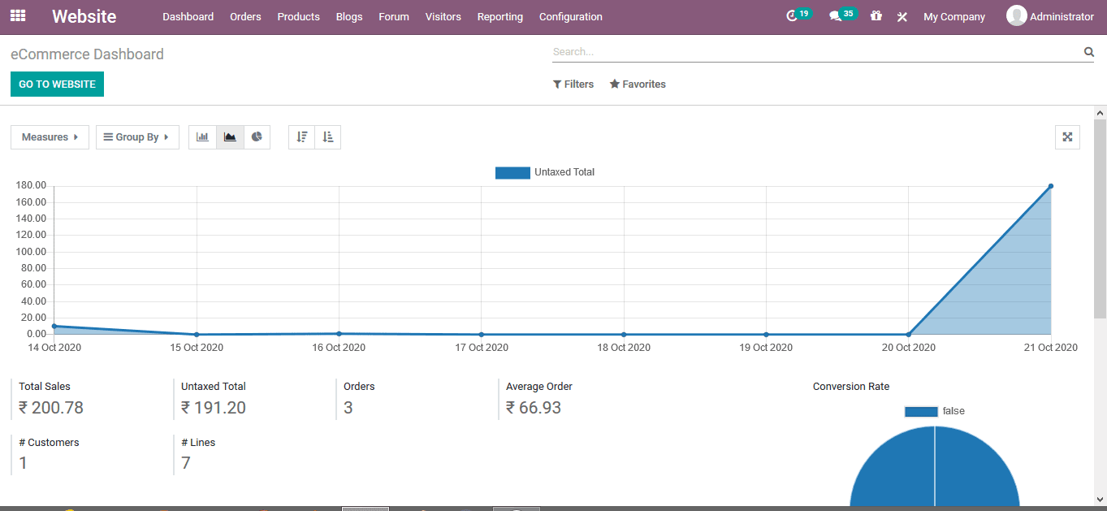Viewport: 1107px width, 511px height.
Task: Click the # Customers figure
Action: coord(24,463)
